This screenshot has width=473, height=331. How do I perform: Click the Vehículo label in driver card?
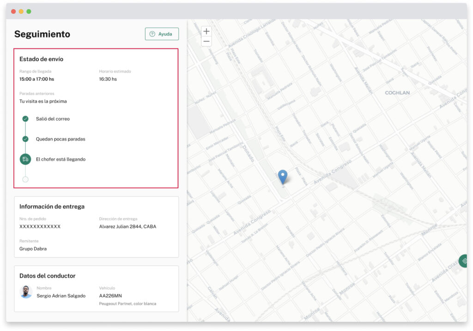pyautogui.click(x=107, y=288)
